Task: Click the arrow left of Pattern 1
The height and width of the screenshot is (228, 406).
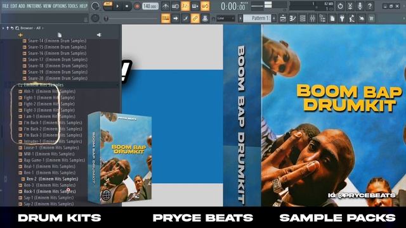Action: click(240, 18)
